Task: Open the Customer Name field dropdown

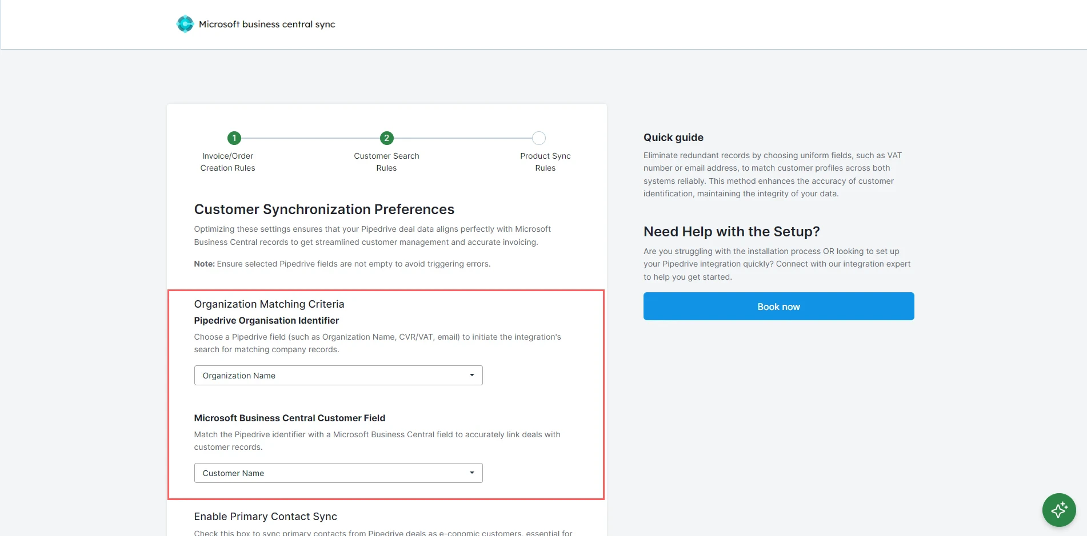Action: click(x=338, y=473)
